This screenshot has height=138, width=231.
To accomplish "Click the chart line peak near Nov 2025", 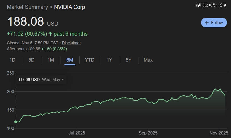I will (215, 89).
